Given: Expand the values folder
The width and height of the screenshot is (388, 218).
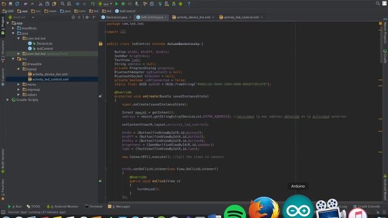Looking at the screenshot, I should pyautogui.click(x=19, y=94).
